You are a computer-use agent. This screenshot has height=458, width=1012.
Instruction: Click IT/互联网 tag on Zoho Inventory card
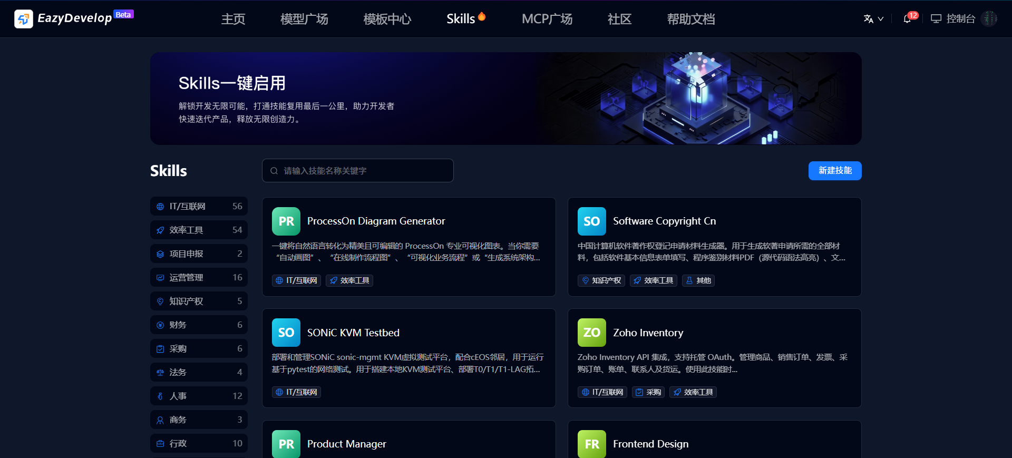pos(602,392)
